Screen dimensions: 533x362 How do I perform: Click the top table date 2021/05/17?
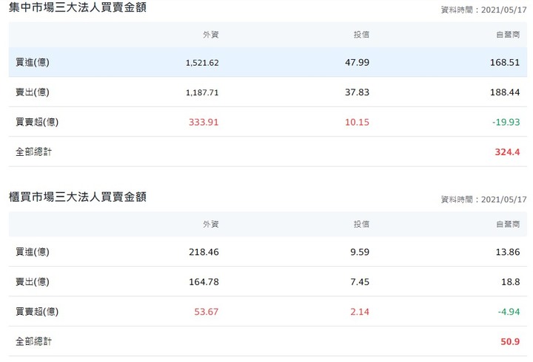tap(504, 10)
